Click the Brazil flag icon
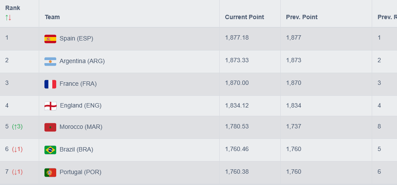 pos(50,150)
